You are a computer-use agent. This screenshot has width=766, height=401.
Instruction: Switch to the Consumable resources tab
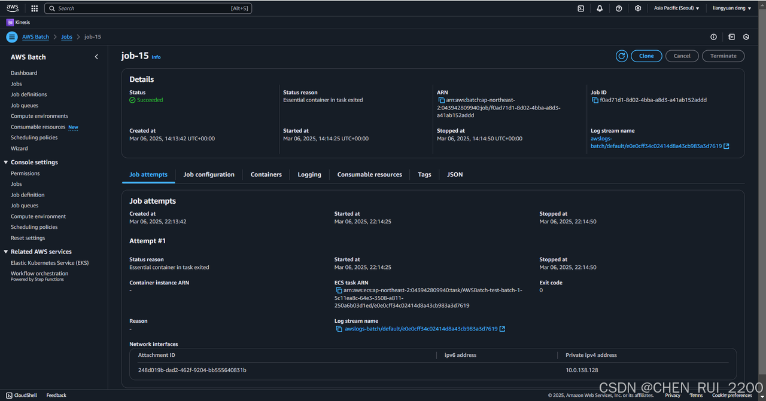pyautogui.click(x=370, y=175)
